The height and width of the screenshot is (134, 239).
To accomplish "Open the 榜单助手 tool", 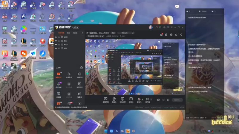I will [79, 85].
